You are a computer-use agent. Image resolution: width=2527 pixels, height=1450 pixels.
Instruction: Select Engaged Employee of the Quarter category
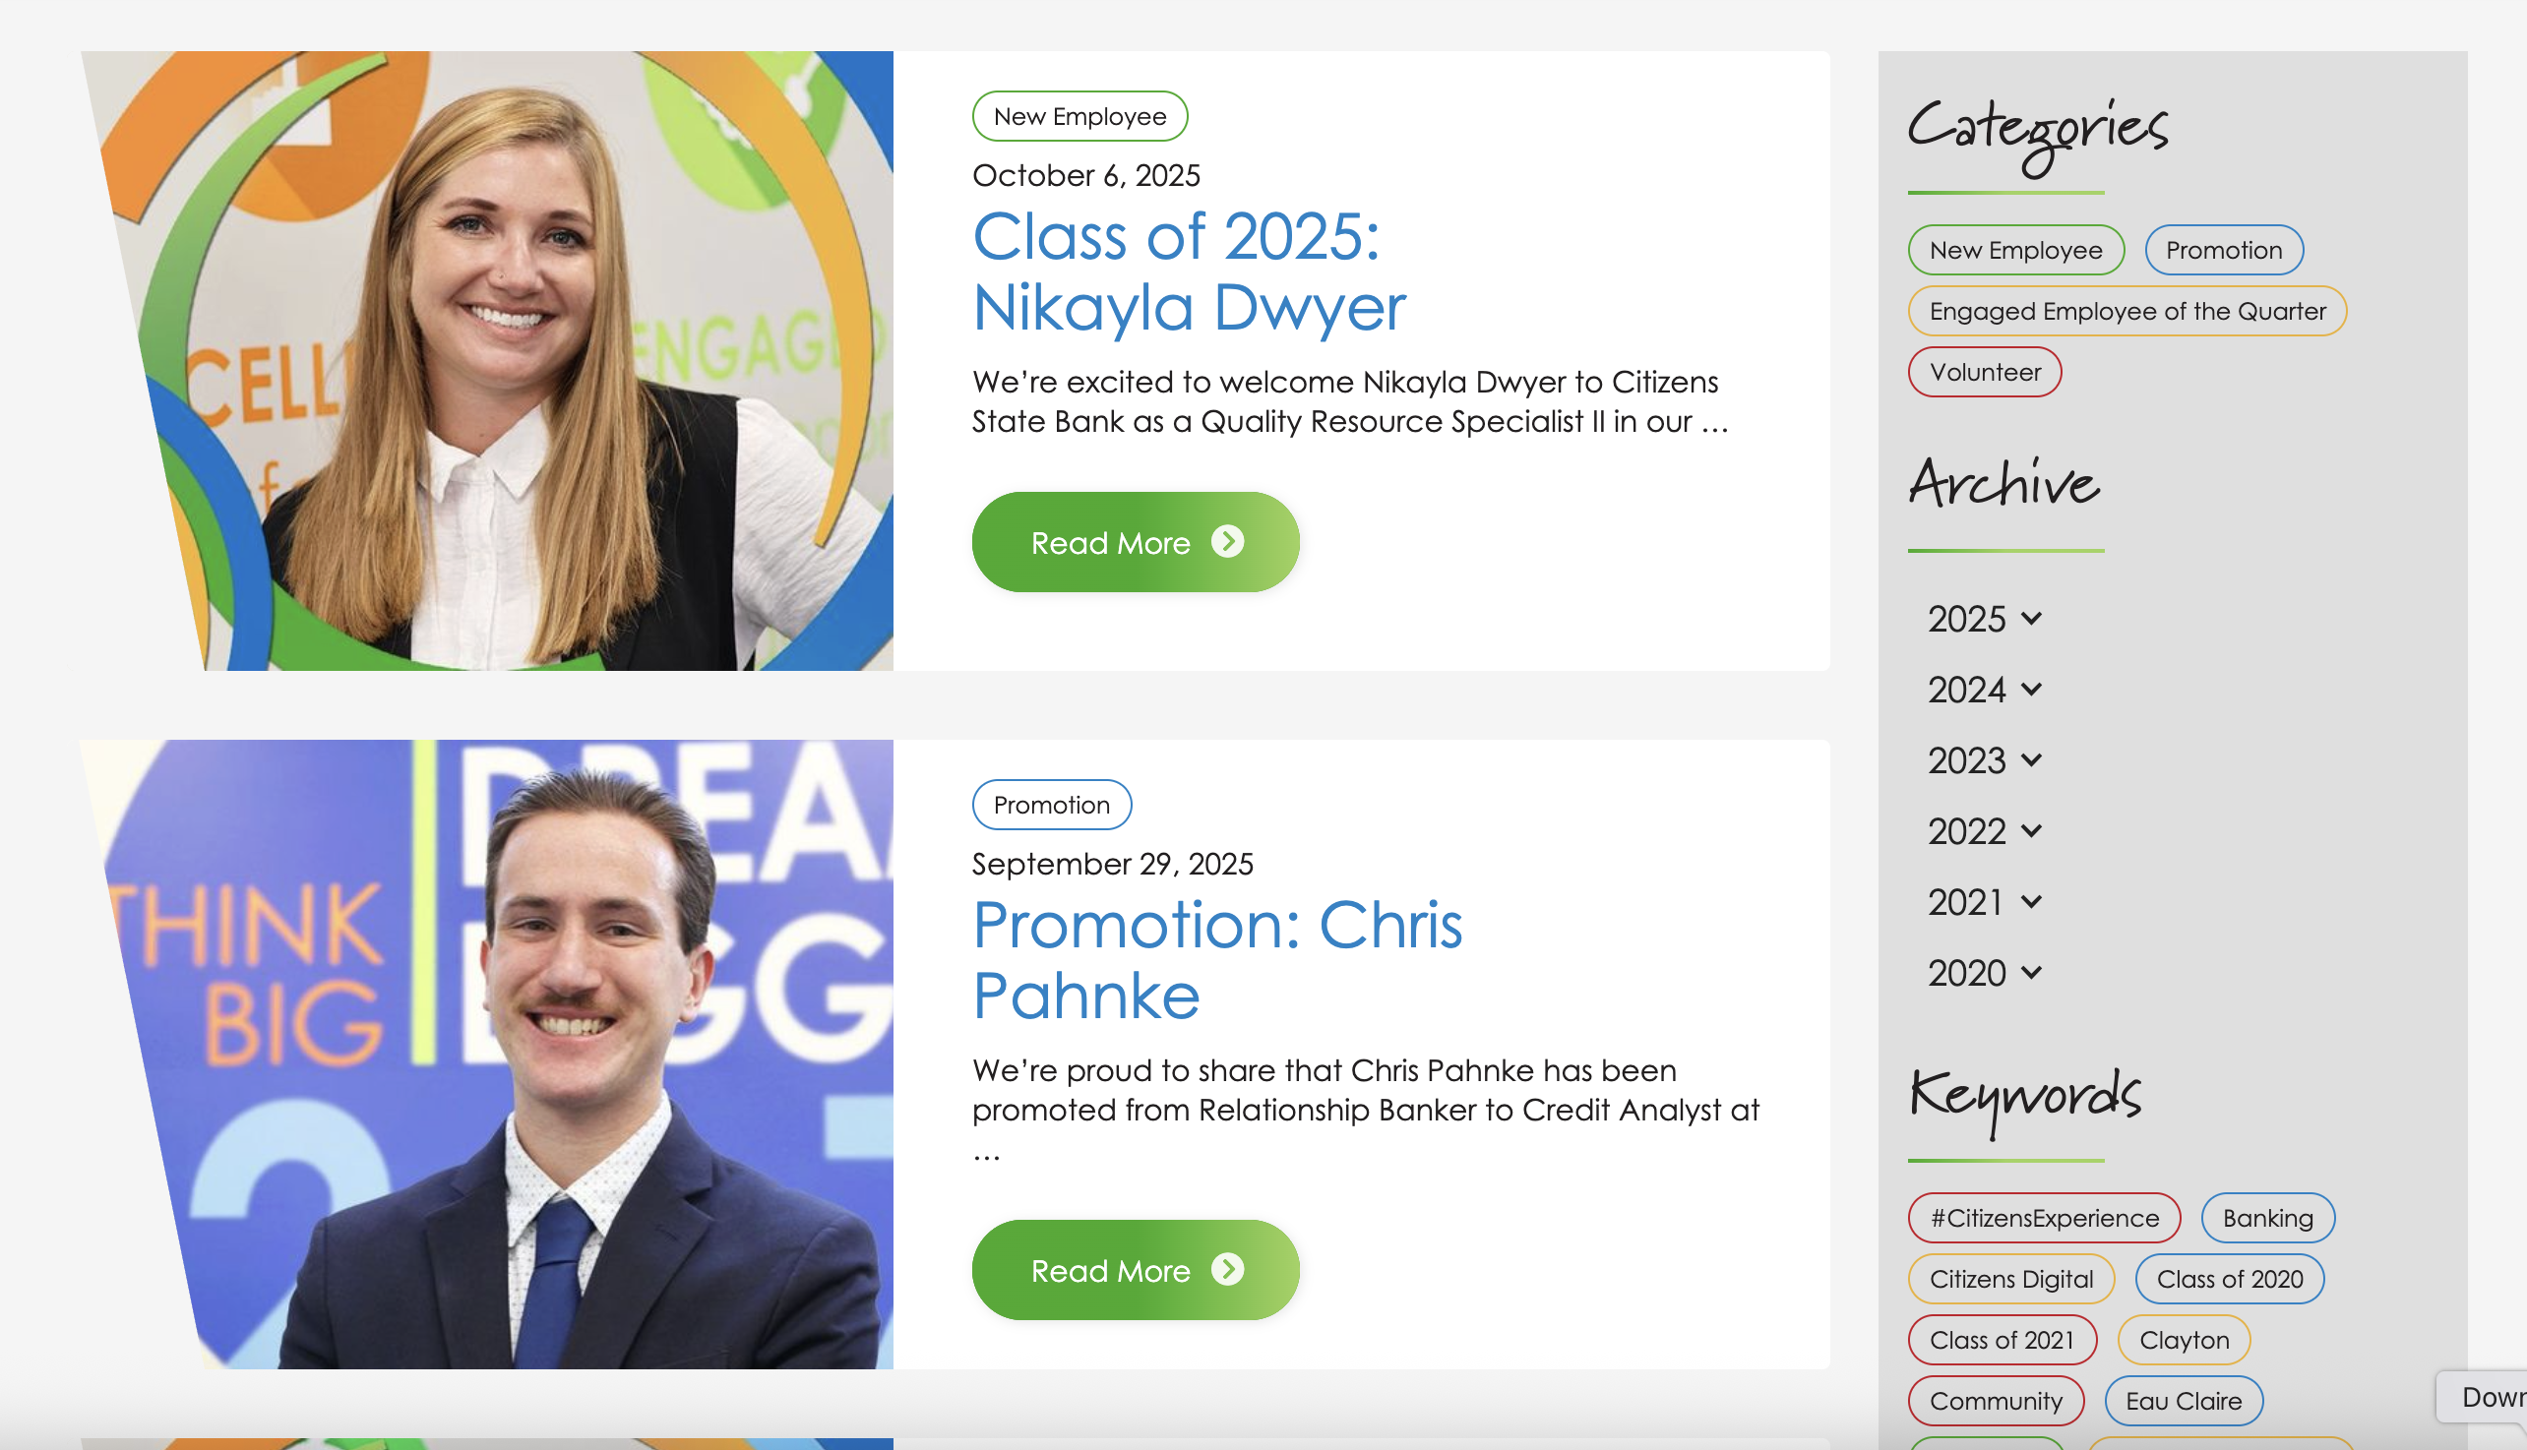(2127, 311)
